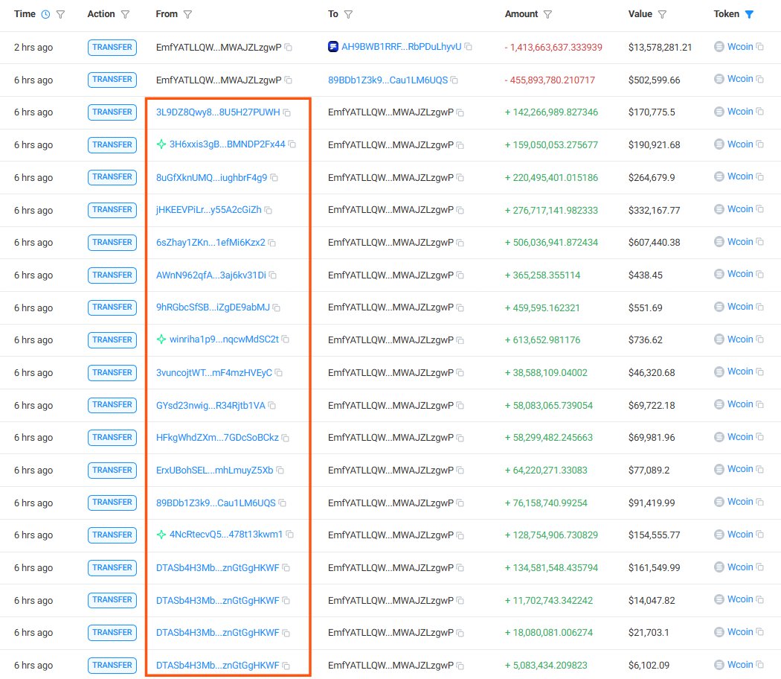Select amount + 128,754,906.730829
The image size is (781, 679).
pyautogui.click(x=551, y=535)
